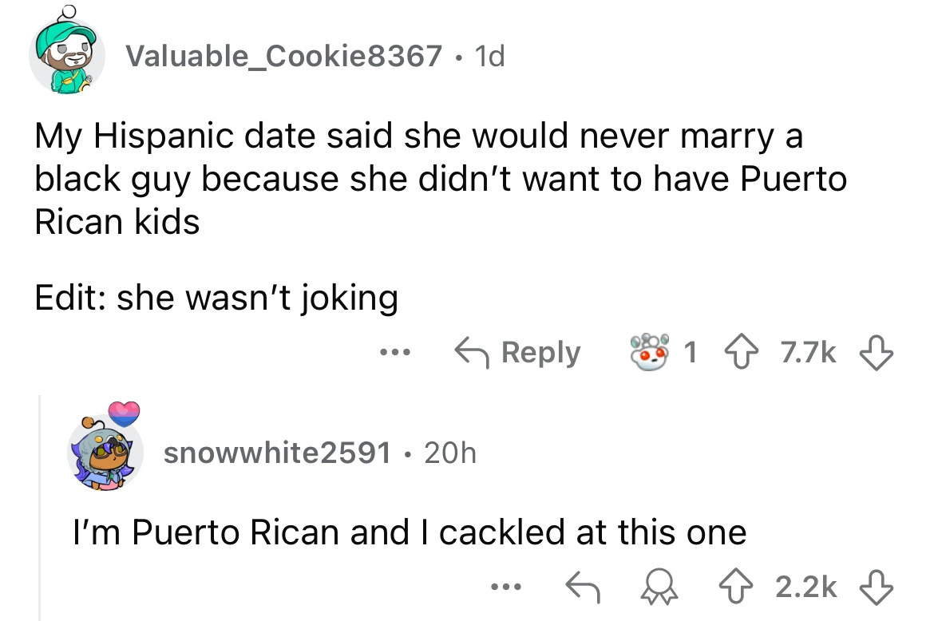
Task: Open snowwhite2591's avatar profile
Action: click(105, 452)
